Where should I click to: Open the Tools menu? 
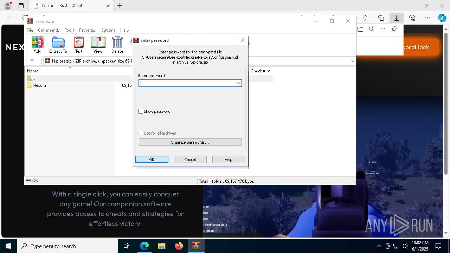69,30
